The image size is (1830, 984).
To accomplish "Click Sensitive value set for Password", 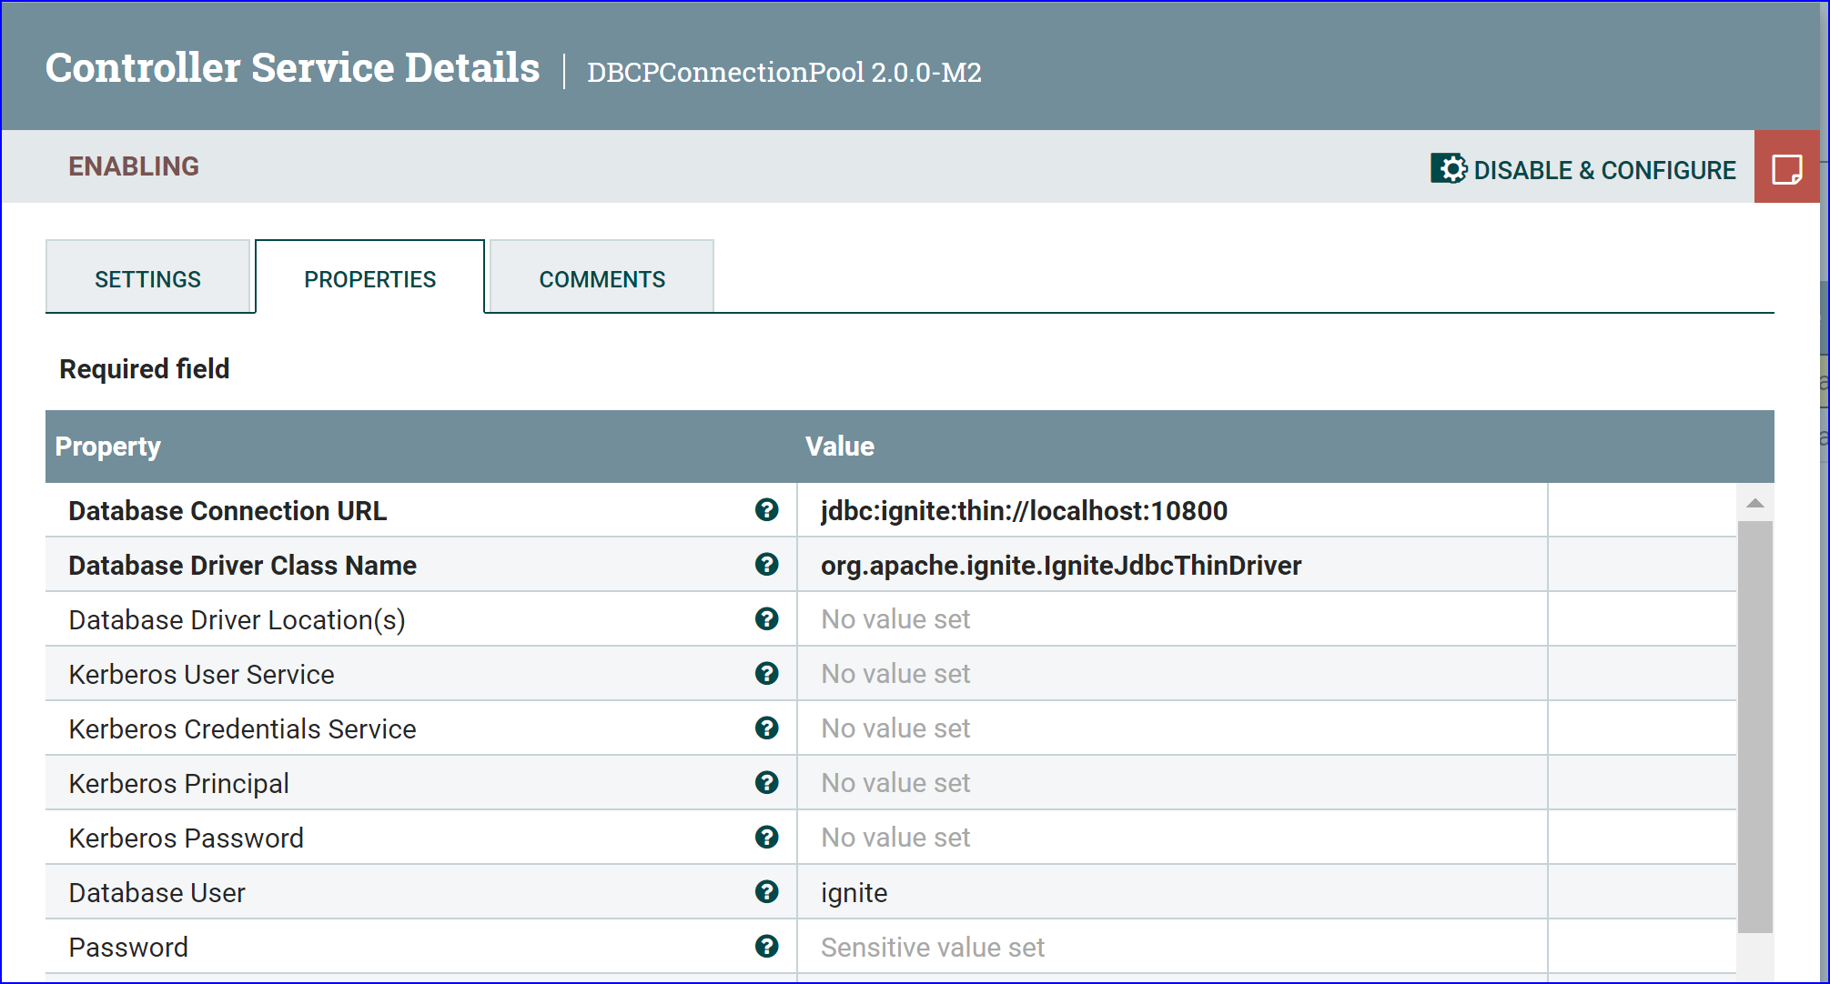I will (932, 947).
